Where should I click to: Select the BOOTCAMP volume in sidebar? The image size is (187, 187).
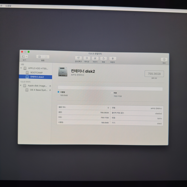click(x=36, y=73)
